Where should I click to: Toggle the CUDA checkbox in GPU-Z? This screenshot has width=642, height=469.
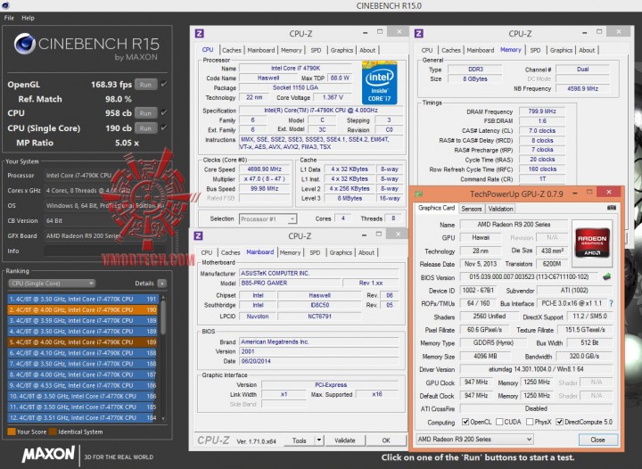499,422
